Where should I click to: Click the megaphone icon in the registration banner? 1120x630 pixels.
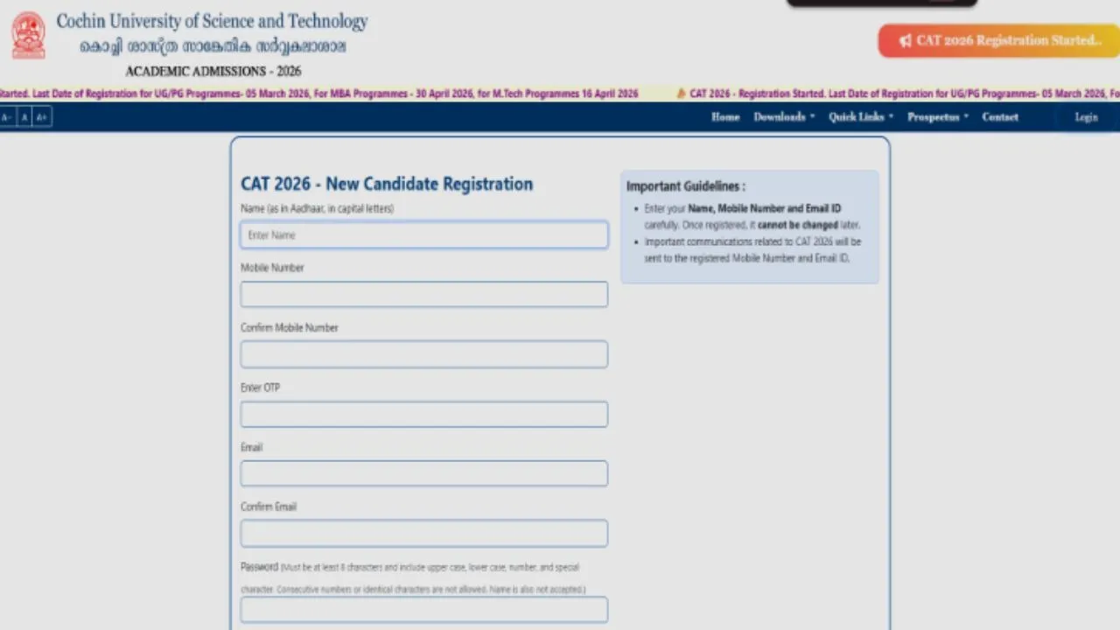906,40
